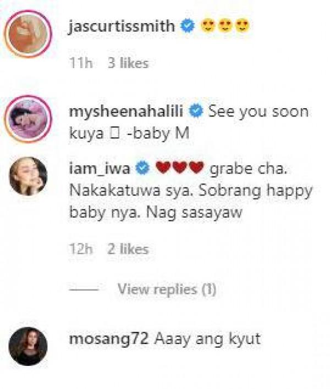
Task: Click the heart-eyes emojis in jascurtissmith's comment
Action: [x=225, y=26]
